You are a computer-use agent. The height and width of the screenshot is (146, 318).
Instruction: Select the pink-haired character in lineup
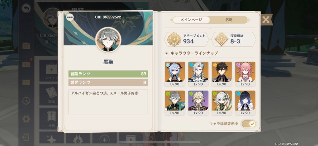tap(245, 74)
